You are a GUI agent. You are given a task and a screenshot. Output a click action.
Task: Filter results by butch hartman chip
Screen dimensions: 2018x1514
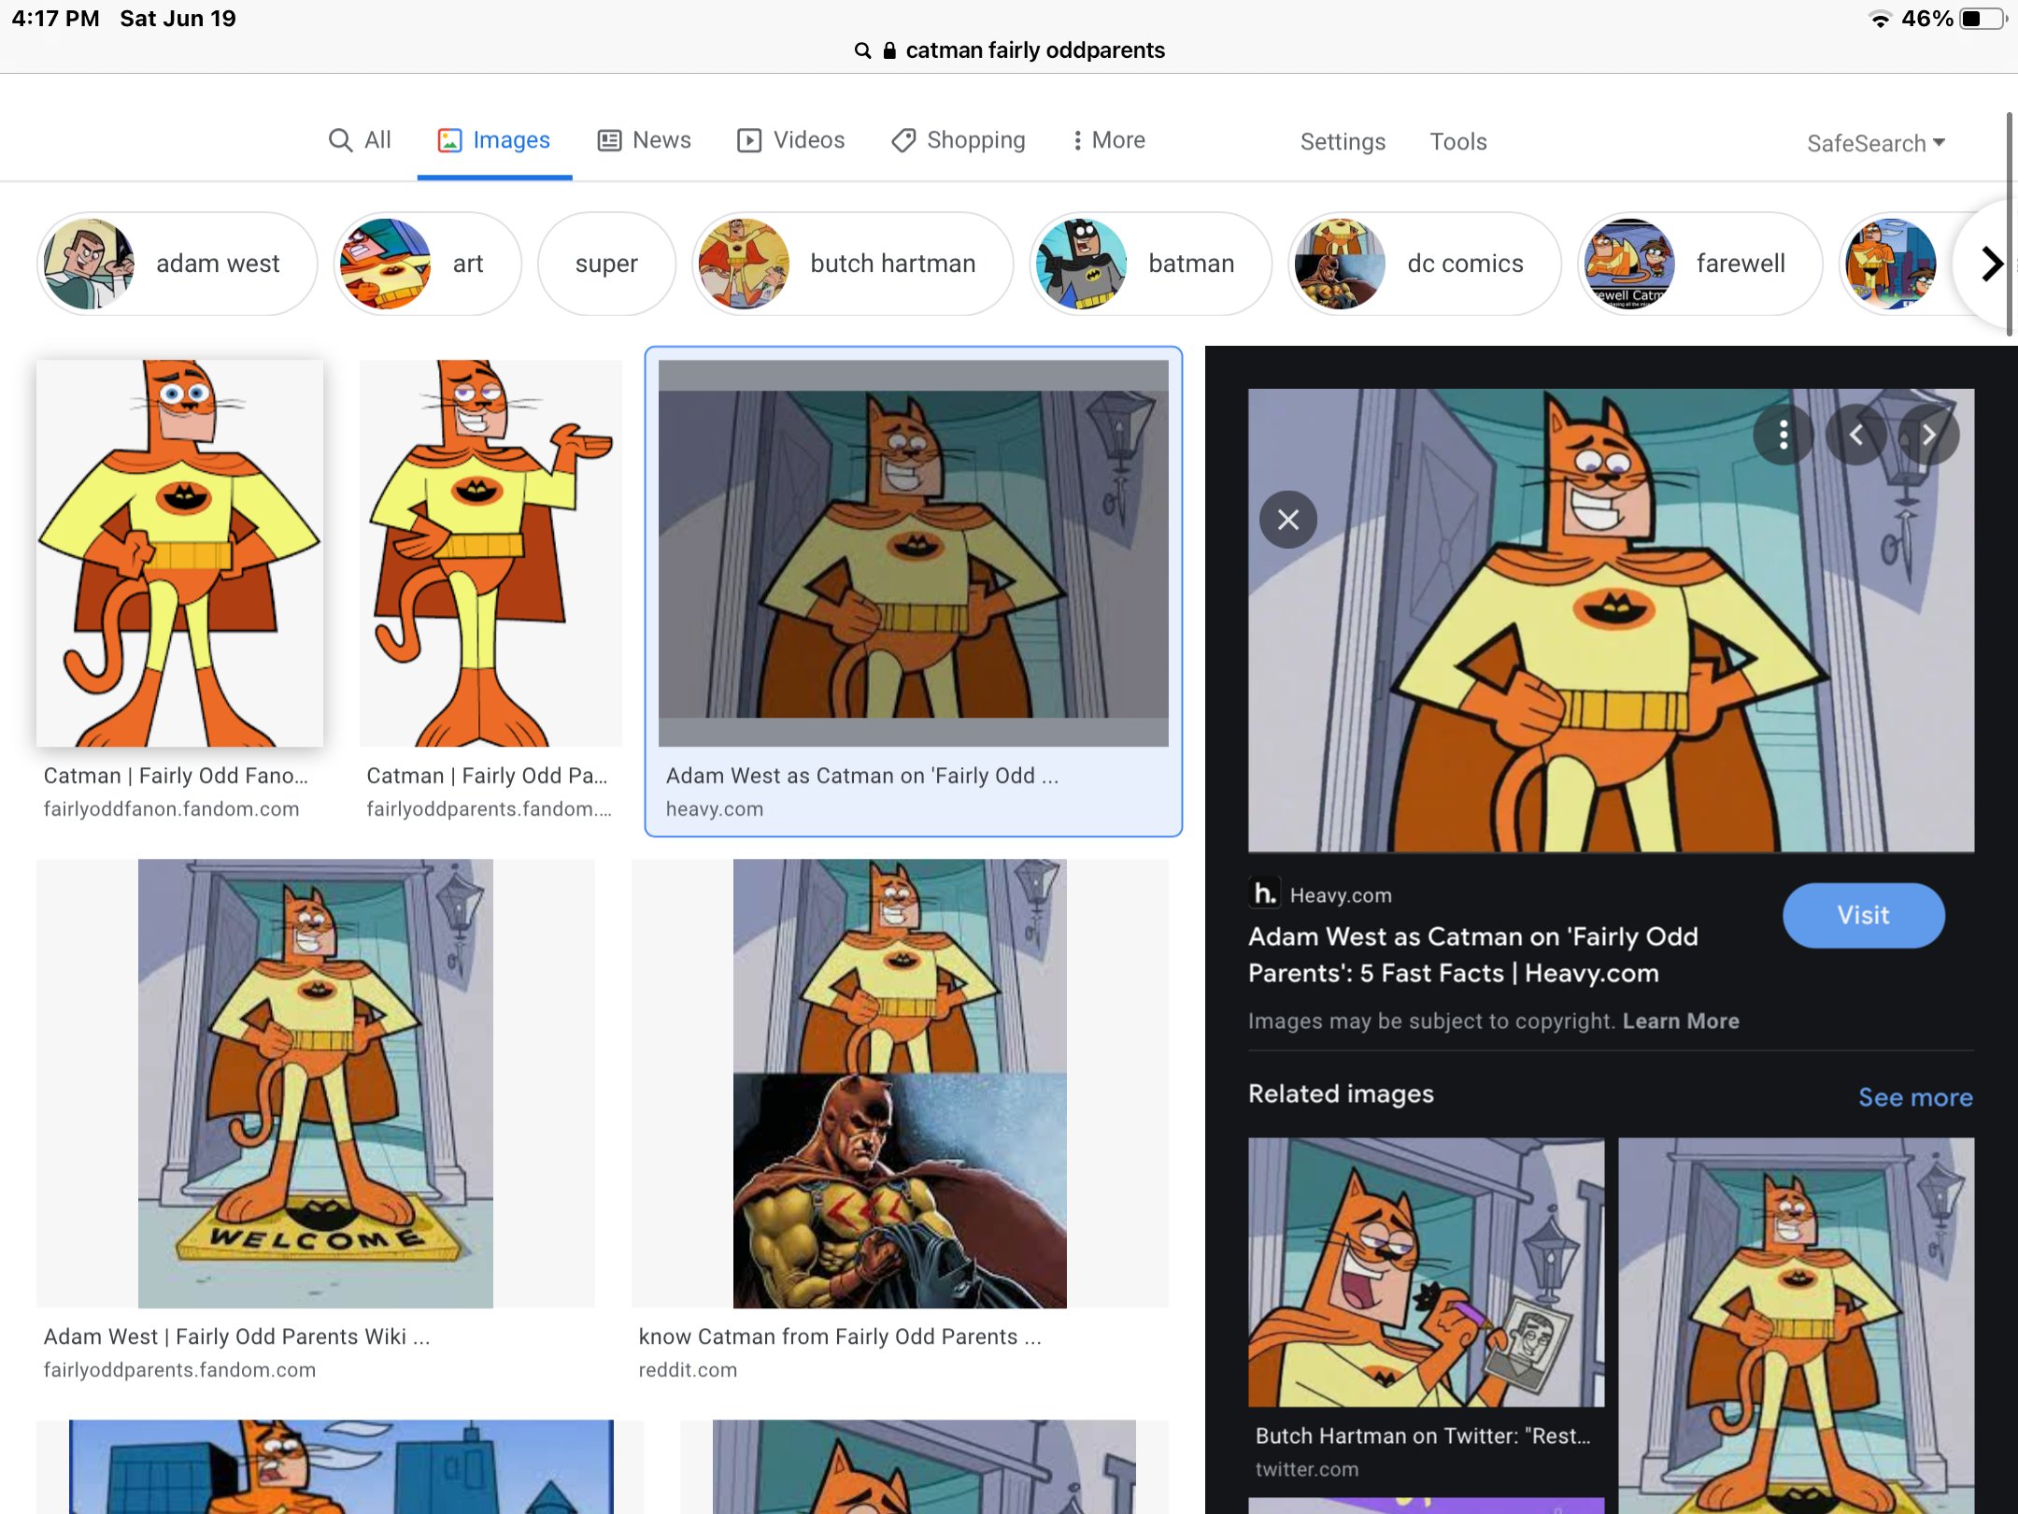point(852,264)
